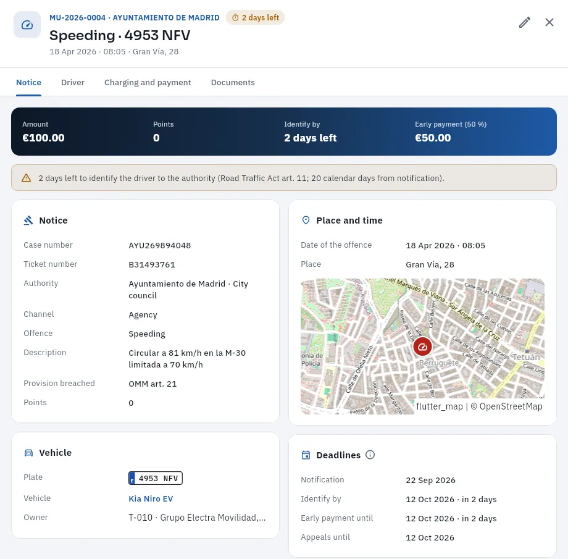Open the Charging and payment tab
Image resolution: width=568 pixels, height=559 pixels.
tap(148, 83)
